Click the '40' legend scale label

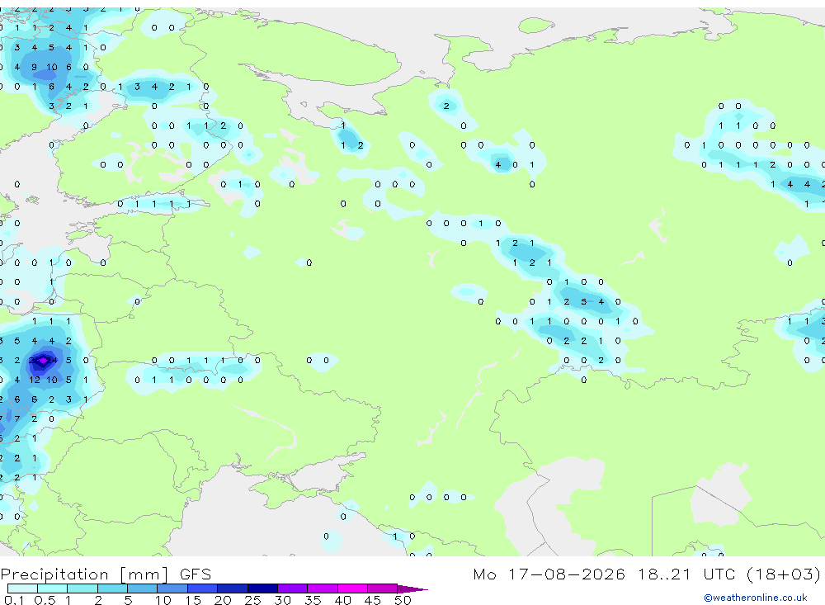coord(343,600)
